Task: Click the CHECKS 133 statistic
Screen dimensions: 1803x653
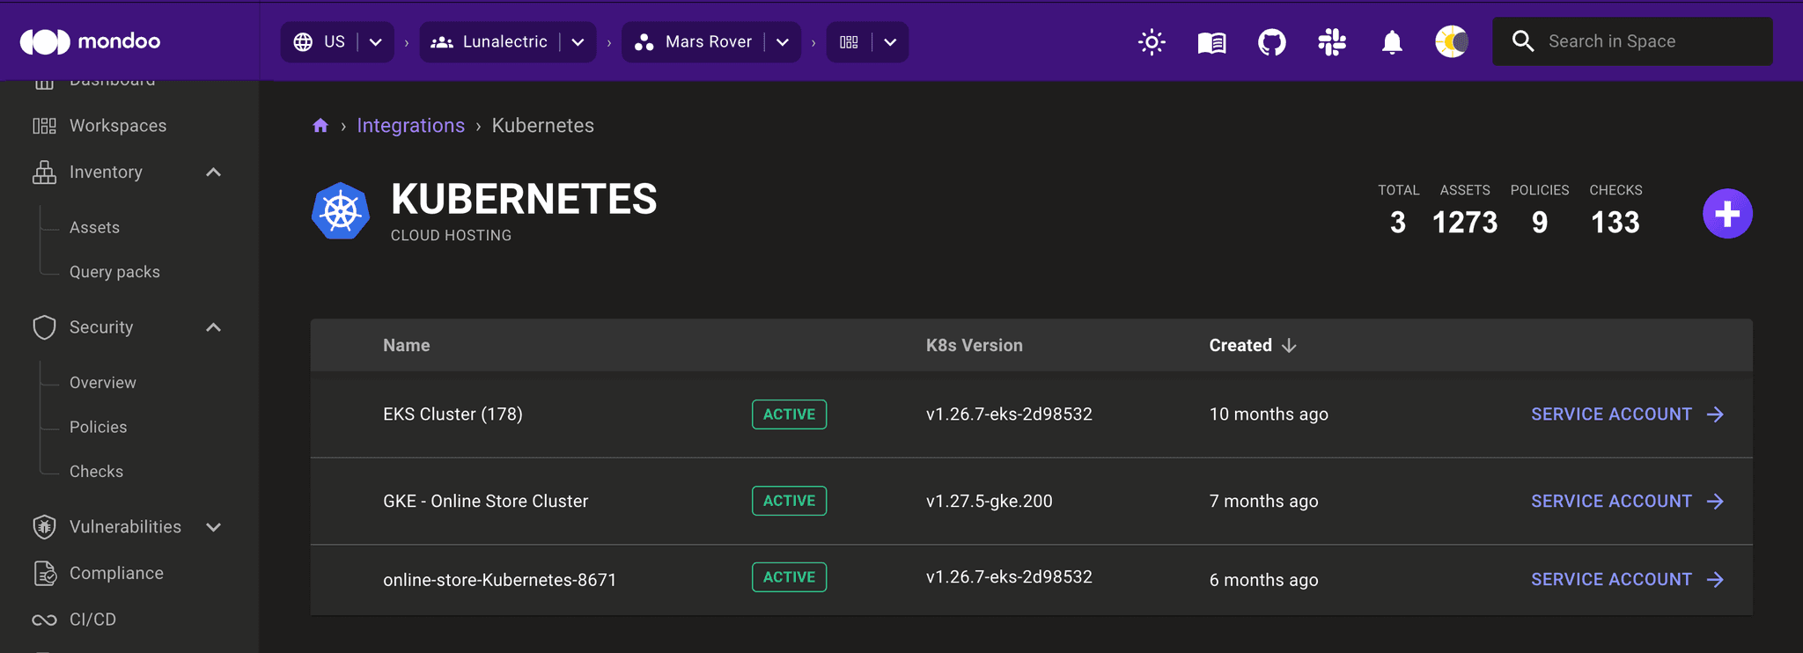Action: click(x=1615, y=211)
